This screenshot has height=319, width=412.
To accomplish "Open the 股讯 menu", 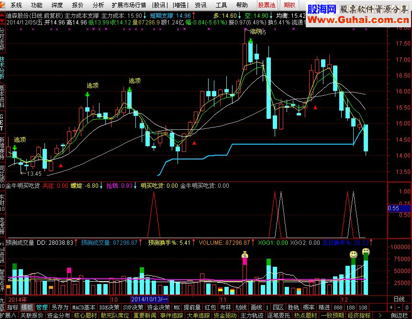I will click(x=159, y=5).
